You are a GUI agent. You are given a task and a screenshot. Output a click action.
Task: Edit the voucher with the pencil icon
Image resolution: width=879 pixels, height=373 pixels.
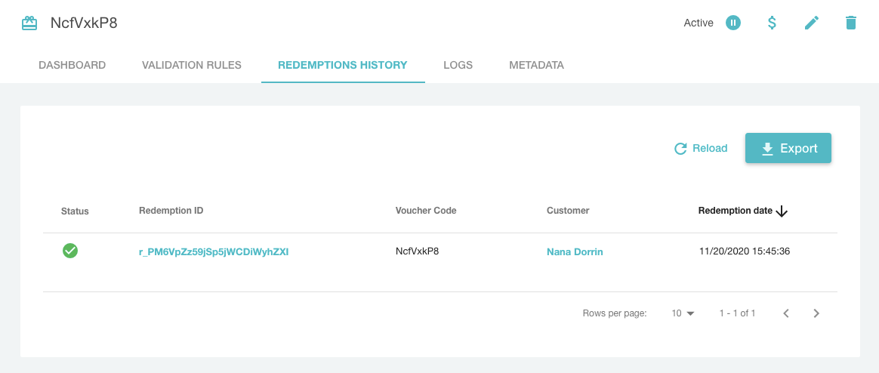point(811,23)
